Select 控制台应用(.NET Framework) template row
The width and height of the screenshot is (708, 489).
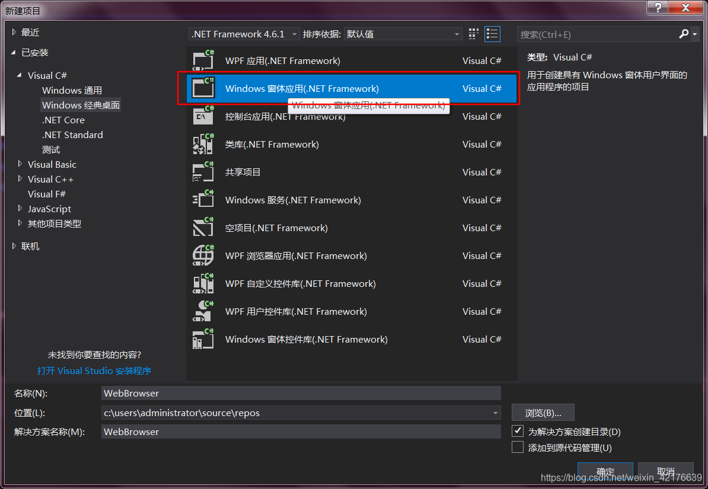click(352, 116)
